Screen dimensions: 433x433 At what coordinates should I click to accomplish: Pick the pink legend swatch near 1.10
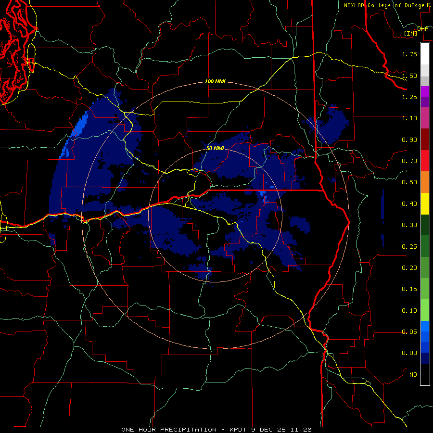pyautogui.click(x=425, y=118)
